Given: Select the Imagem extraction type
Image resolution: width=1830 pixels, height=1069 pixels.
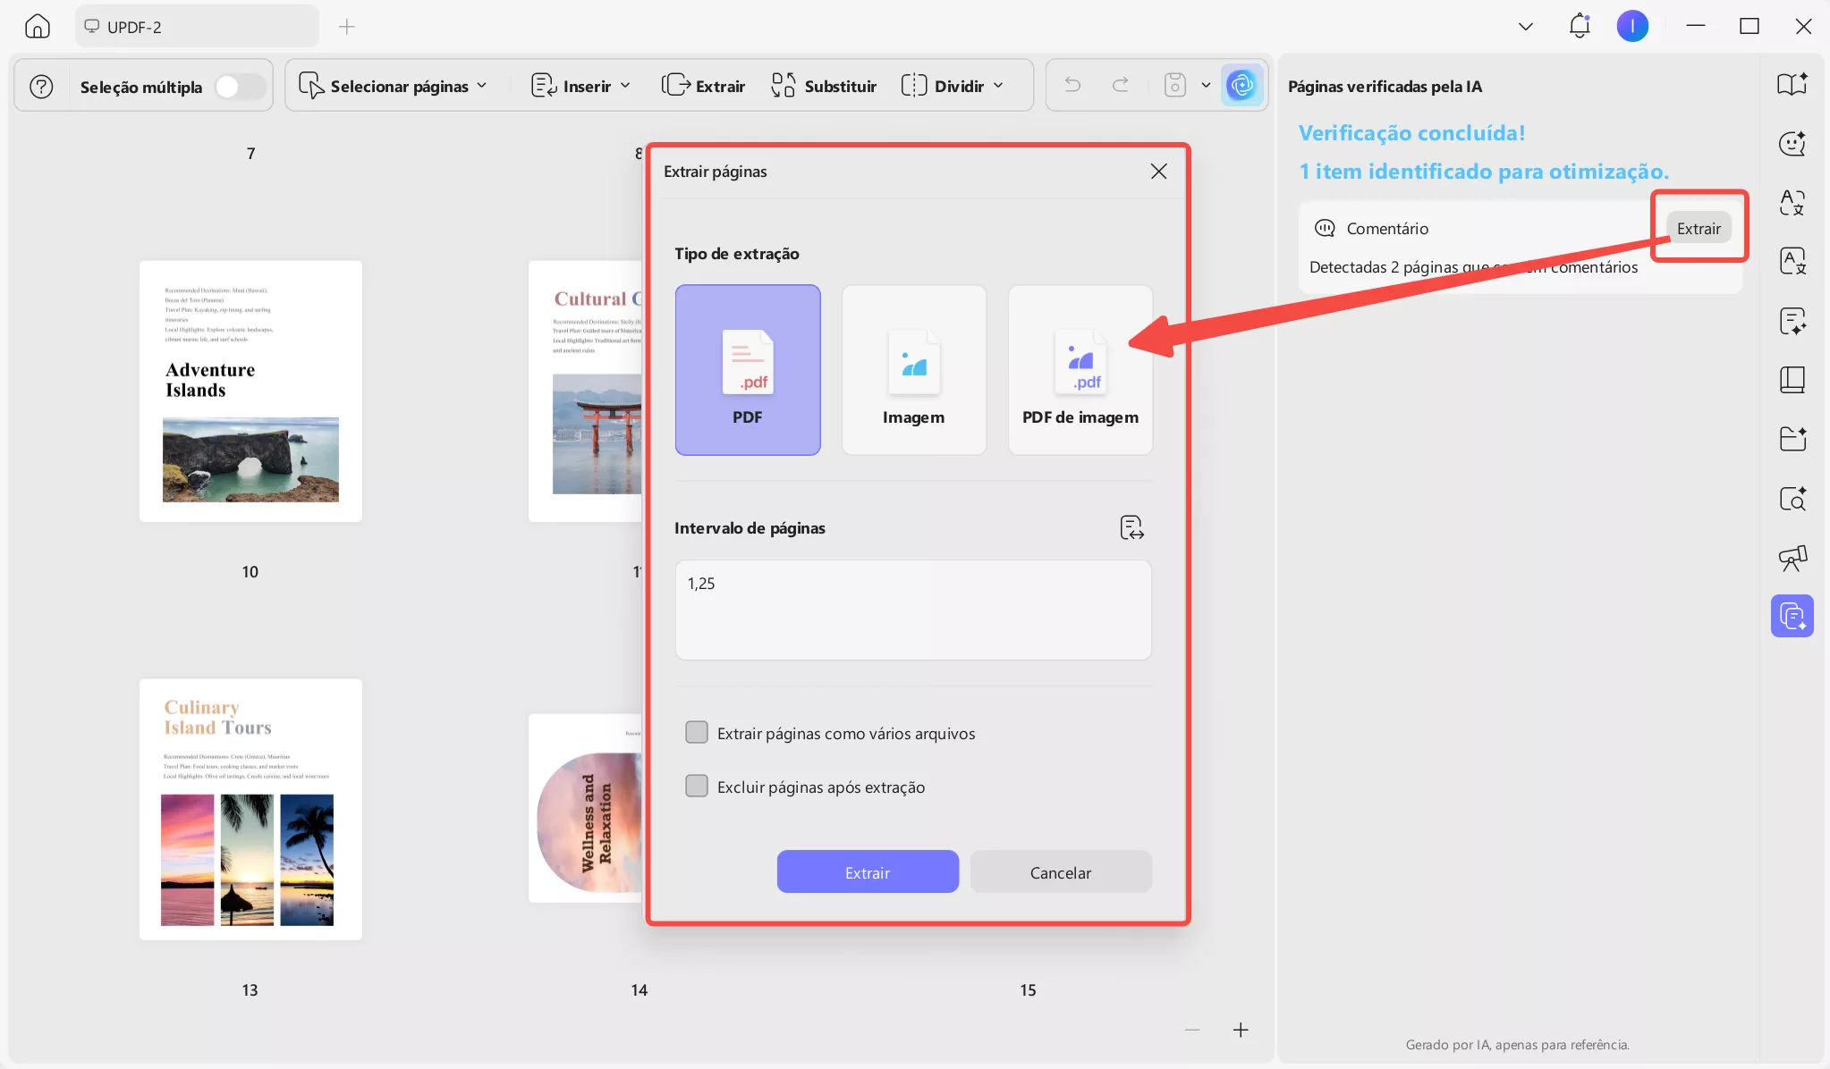Looking at the screenshot, I should pos(913,370).
